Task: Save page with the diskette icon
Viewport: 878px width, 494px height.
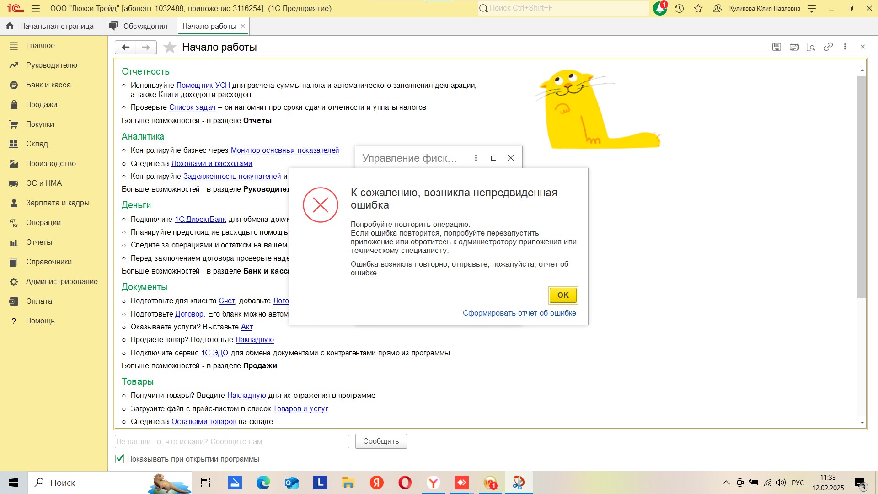Action: (x=776, y=47)
